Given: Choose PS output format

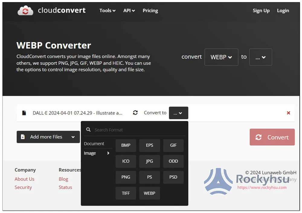Looking at the screenshot, I should [149, 177].
